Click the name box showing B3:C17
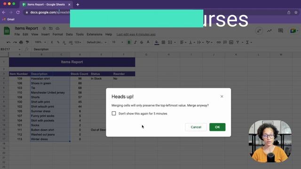The height and width of the screenshot is (169, 301). coord(10,49)
